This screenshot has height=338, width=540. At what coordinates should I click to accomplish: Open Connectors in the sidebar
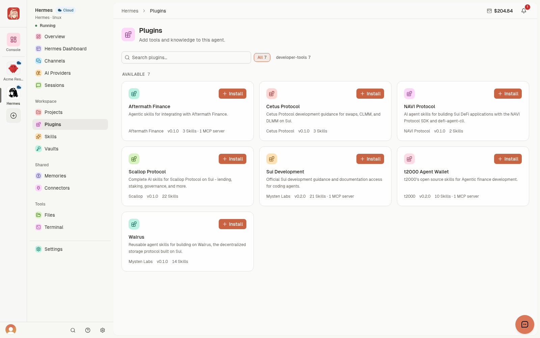coord(70,188)
